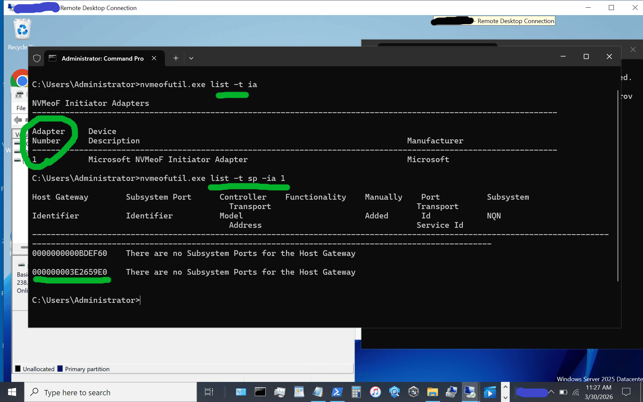Click the shield icon in terminal title bar
The image size is (643, 402).
point(37,58)
